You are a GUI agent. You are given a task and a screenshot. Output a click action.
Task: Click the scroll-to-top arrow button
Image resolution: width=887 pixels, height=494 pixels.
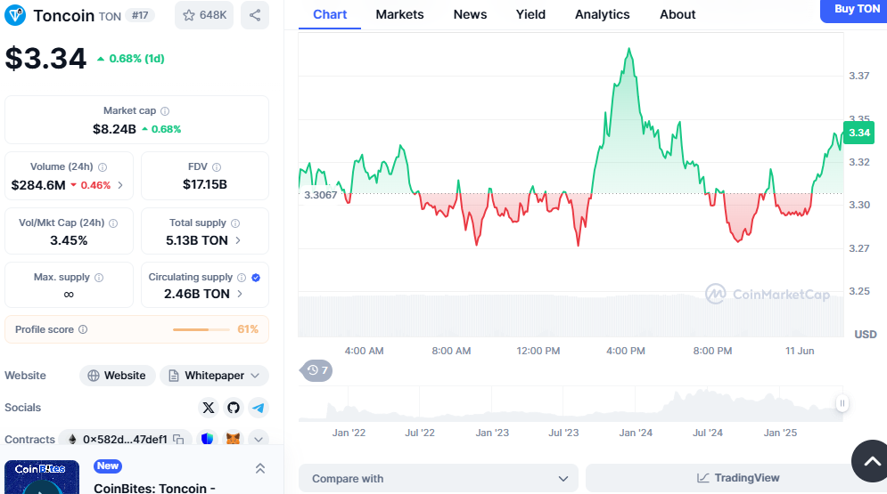(869, 460)
